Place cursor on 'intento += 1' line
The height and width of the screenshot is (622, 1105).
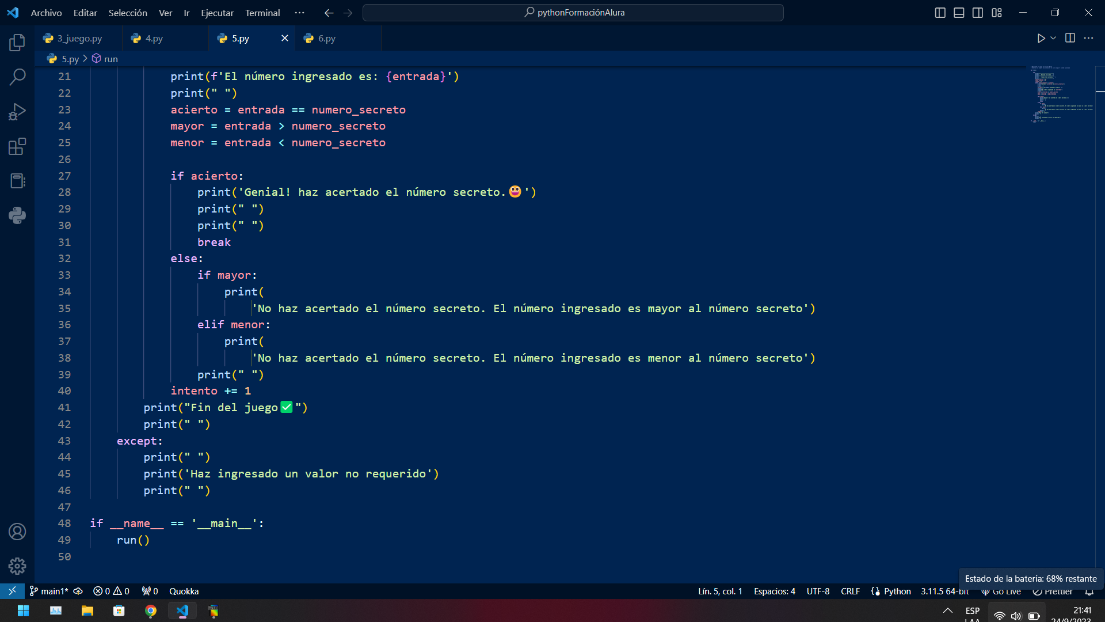(x=211, y=391)
